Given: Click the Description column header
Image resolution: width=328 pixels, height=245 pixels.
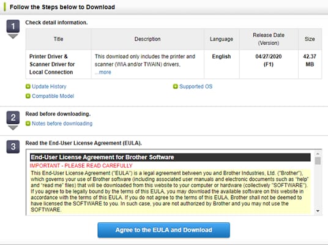Looking at the screenshot, I should point(147,39).
